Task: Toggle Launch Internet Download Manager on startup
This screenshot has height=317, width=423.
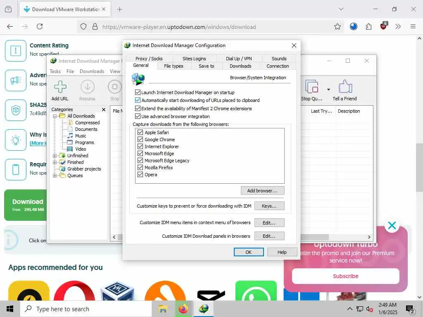Action: click(x=138, y=92)
